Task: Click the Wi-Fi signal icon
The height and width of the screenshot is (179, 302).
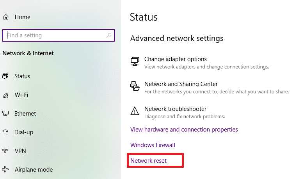Action: tap(6, 95)
